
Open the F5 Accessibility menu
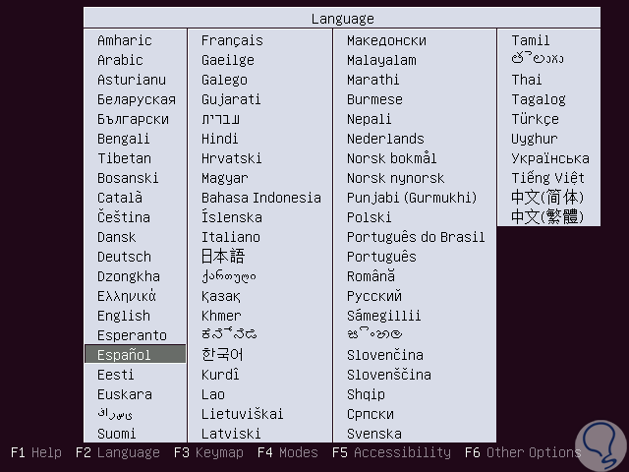(391, 453)
